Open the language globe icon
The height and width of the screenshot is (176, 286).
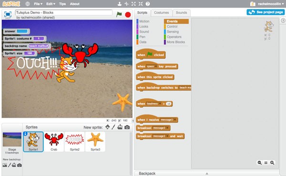tap(28, 4)
